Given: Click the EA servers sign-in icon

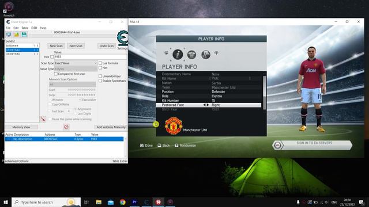Looking at the screenshot, I should (277, 145).
